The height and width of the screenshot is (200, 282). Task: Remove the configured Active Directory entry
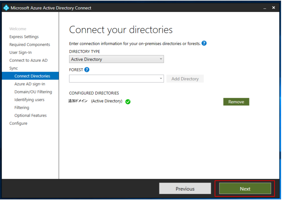click(x=236, y=102)
